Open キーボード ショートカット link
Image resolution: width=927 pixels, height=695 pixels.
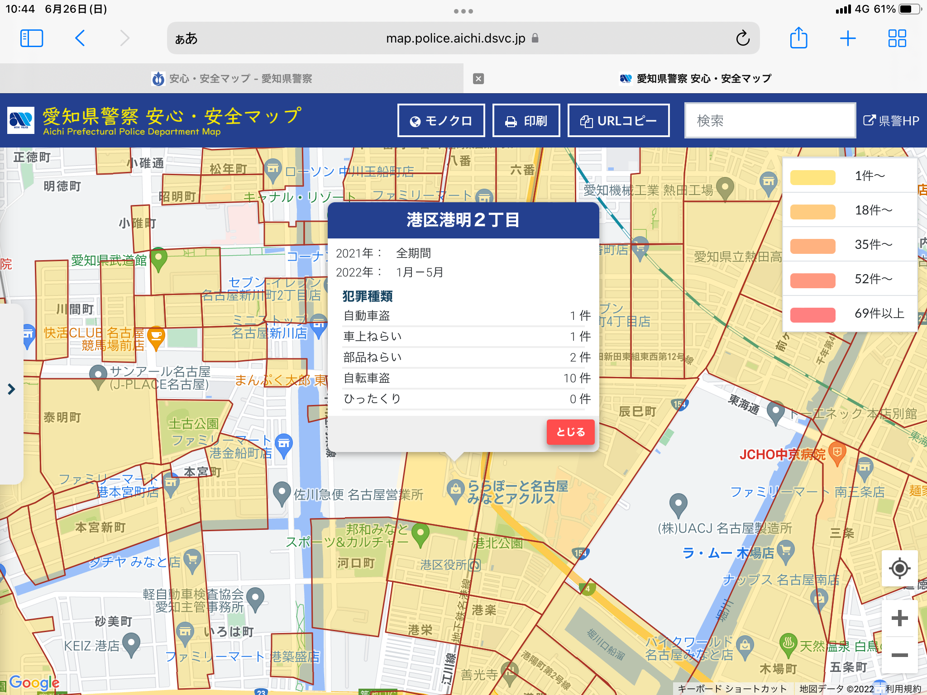point(732,689)
